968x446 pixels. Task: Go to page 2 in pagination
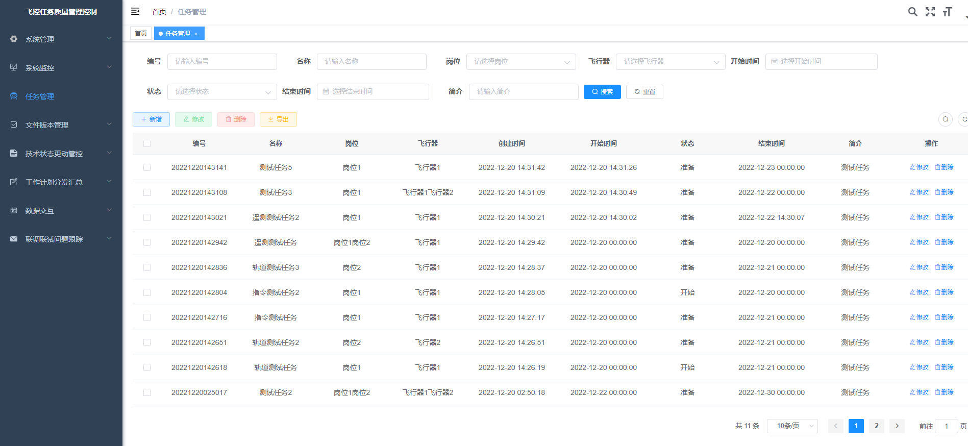tap(877, 426)
